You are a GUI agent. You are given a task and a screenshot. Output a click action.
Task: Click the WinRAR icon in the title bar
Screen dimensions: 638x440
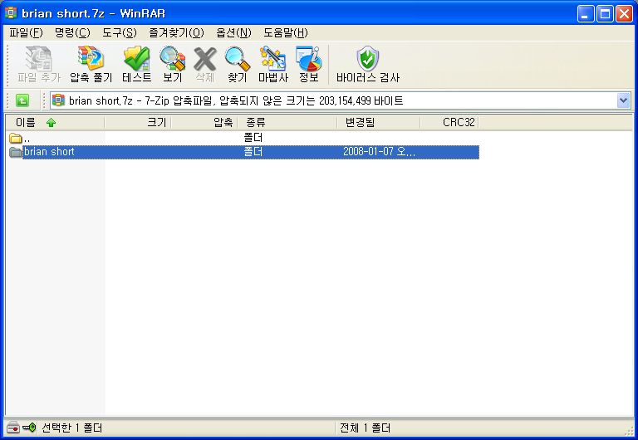click(11, 13)
